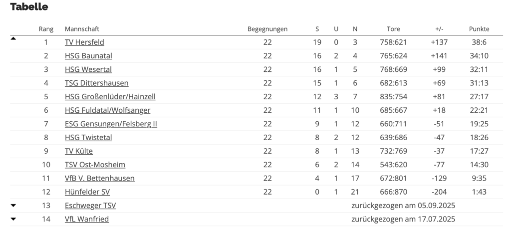Viewport: 511px width, 233px height.
Task: Click the Punkte column header
Action: 479,29
